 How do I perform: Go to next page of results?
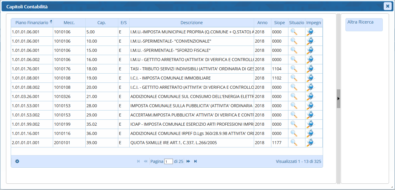click(188, 161)
